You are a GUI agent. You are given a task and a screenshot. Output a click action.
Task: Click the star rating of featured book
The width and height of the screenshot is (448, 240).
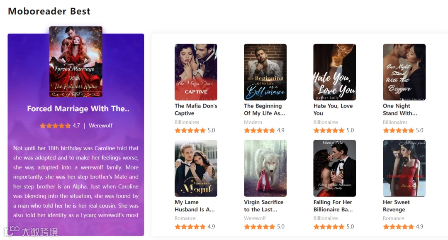click(x=55, y=125)
